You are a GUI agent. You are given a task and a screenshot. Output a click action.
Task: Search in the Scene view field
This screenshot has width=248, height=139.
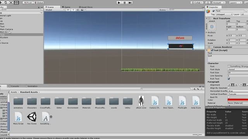(x=186, y=10)
